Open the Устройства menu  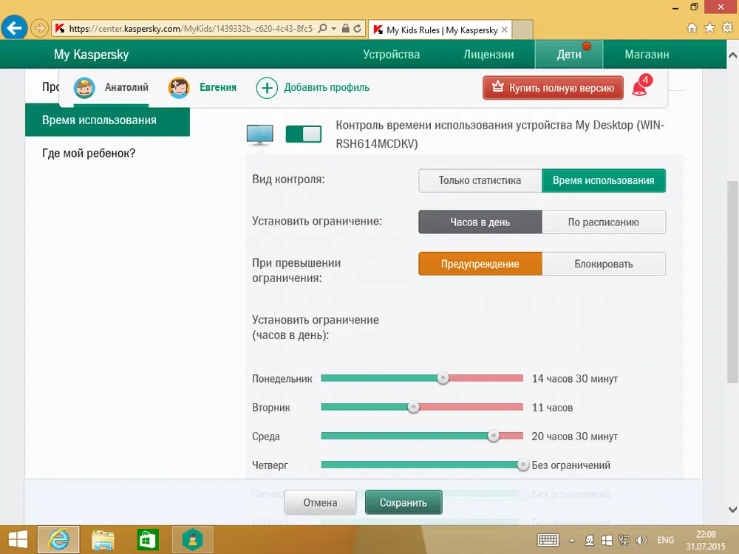point(391,54)
